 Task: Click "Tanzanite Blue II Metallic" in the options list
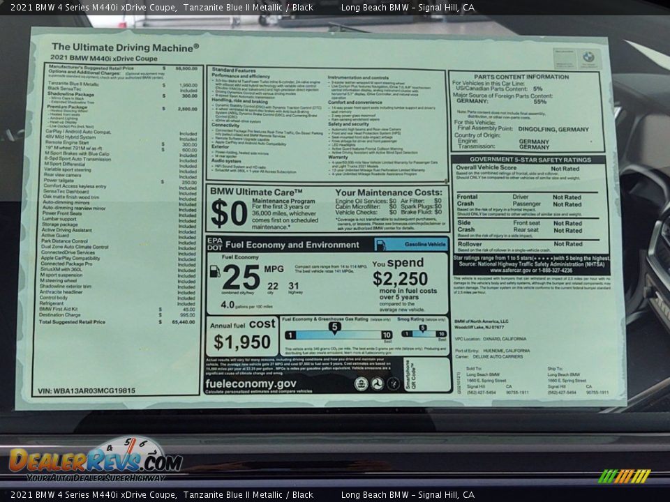point(73,84)
